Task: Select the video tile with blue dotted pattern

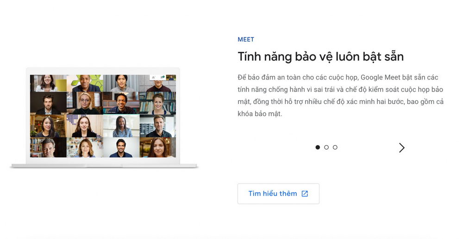Action: (x=84, y=126)
